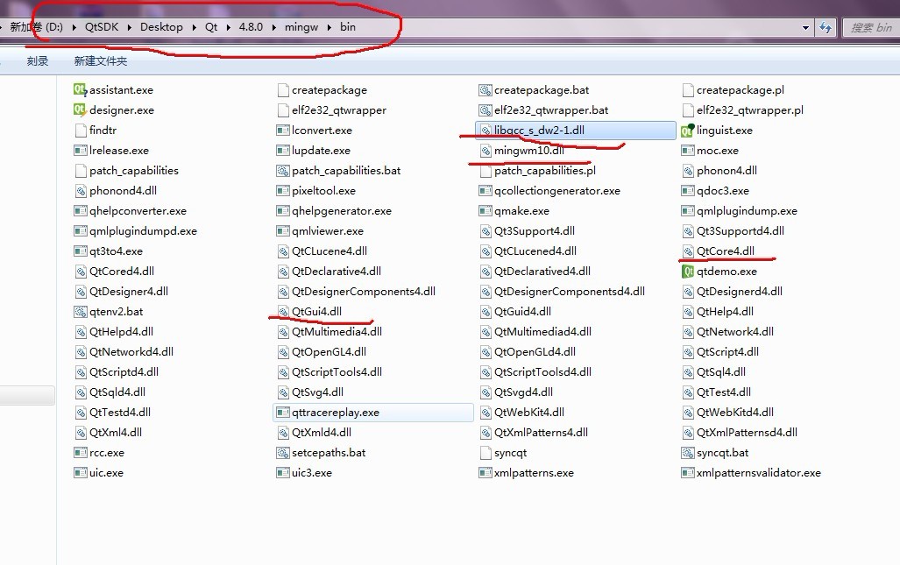
Task: Click the mingwm10.dll file icon
Action: [485, 151]
